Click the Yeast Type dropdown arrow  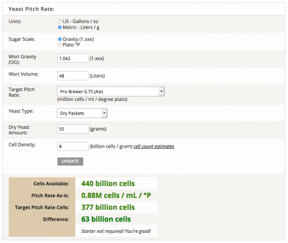(104, 113)
